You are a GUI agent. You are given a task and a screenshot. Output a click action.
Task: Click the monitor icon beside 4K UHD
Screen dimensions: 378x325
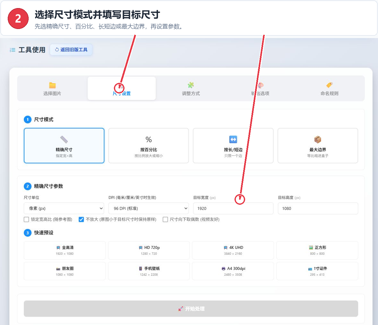pyautogui.click(x=226, y=248)
